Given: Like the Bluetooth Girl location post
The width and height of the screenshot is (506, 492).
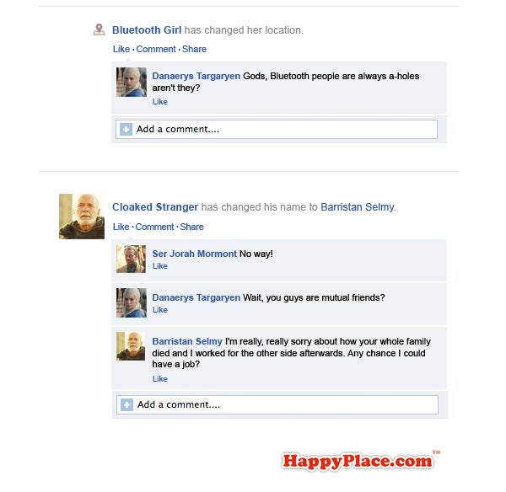Looking at the screenshot, I should 121,49.
